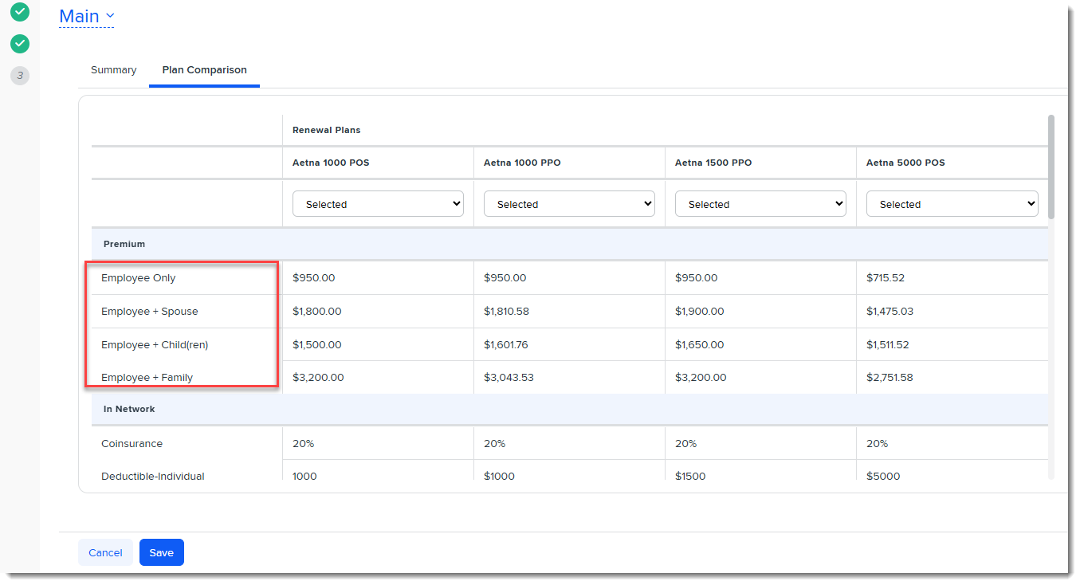This screenshot has width=1080, height=585.
Task: Click the top completed step checkmark icon
Action: [20, 12]
